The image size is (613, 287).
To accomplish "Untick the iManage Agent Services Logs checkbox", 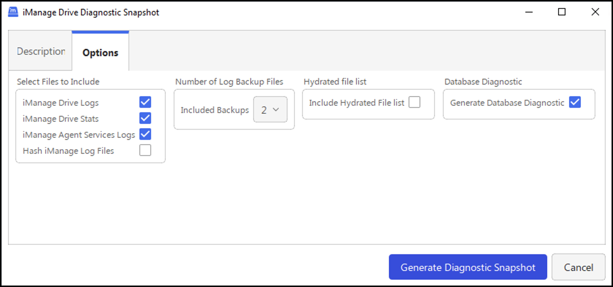I will pyautogui.click(x=145, y=134).
